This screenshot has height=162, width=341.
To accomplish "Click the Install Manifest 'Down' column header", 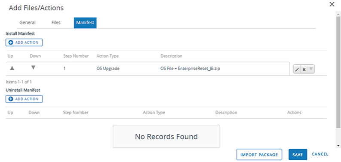I will point(35,56).
